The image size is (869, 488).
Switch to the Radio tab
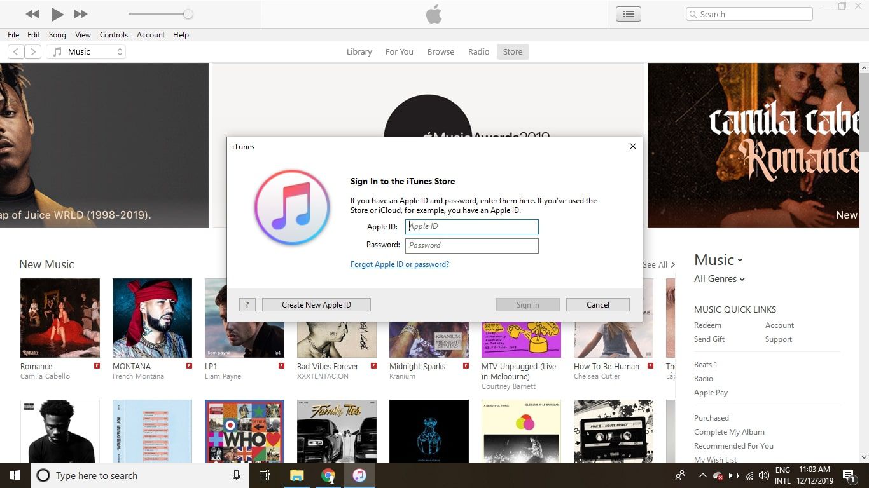point(478,52)
